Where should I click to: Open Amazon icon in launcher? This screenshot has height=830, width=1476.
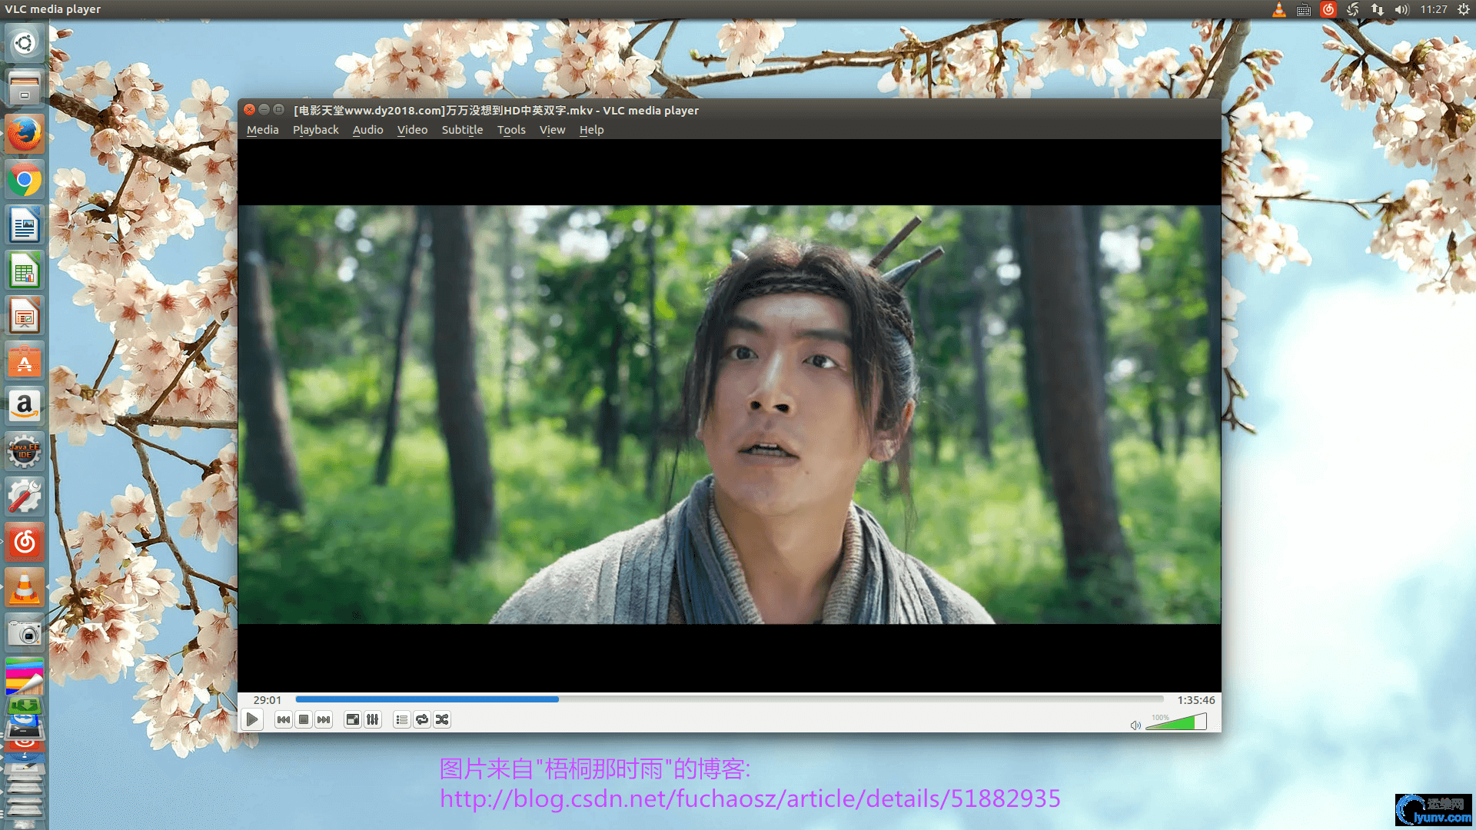[25, 406]
